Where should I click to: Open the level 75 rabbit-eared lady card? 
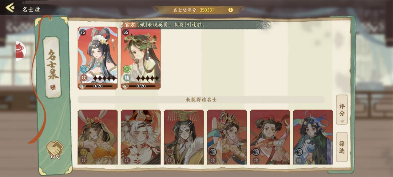tap(98, 58)
